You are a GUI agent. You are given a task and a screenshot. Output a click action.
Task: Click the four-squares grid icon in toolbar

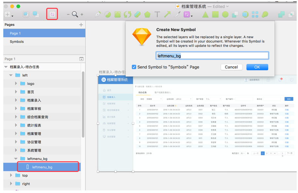tap(255, 14)
